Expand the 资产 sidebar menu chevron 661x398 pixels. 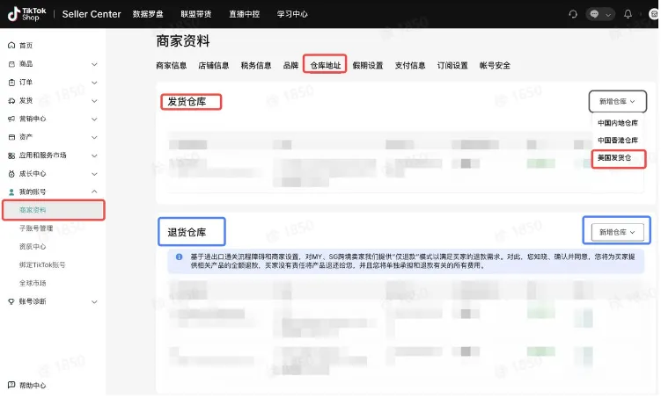(94, 138)
